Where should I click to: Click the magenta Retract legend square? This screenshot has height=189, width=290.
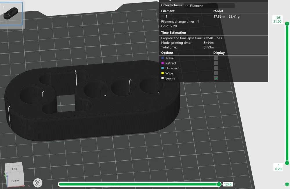(163, 63)
